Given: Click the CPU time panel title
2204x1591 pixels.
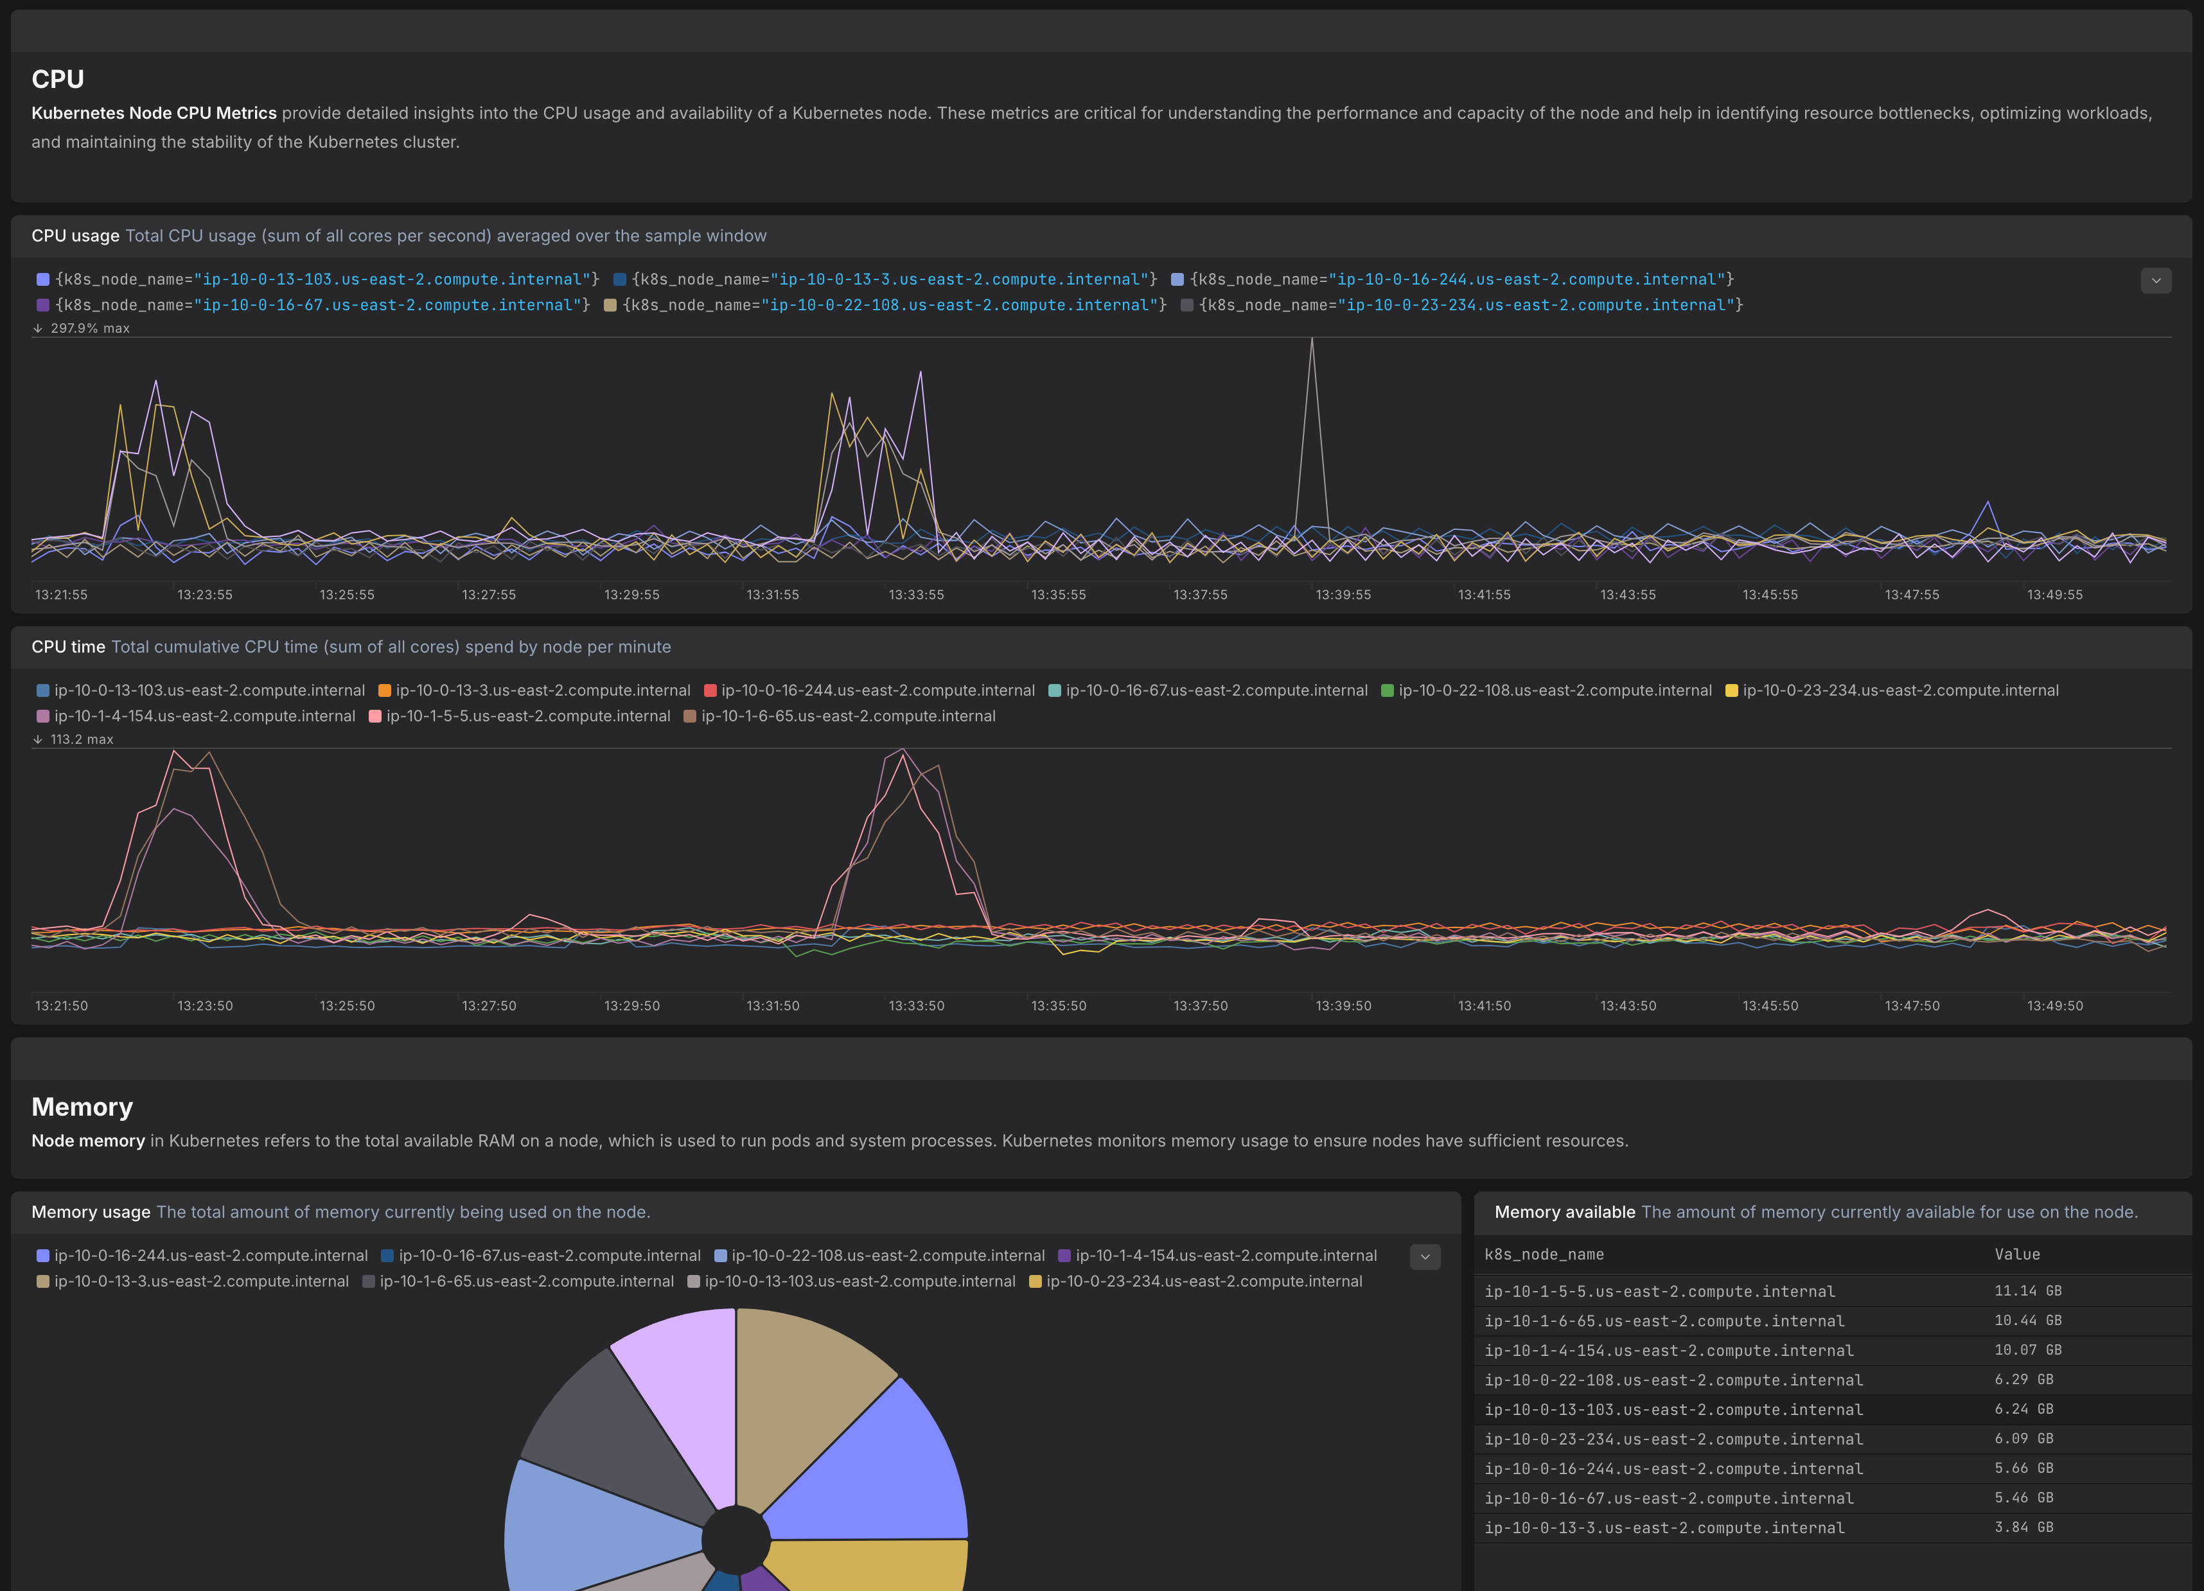Looking at the screenshot, I should (68, 647).
